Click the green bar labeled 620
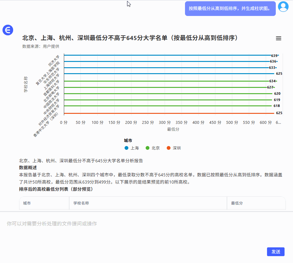Screen dimensions: 293x263 point(168,94)
